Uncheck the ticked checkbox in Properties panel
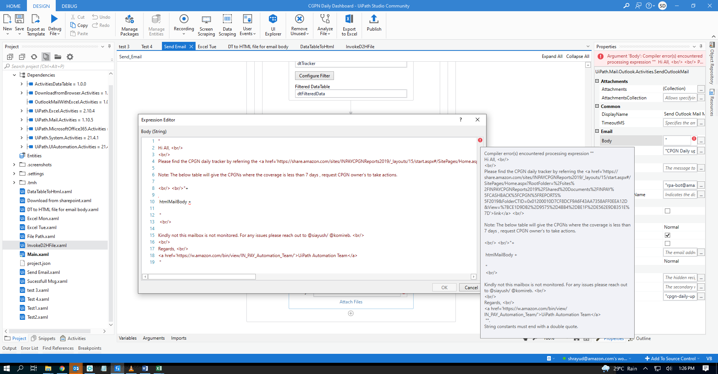This screenshot has height=374, width=718. 668,235
